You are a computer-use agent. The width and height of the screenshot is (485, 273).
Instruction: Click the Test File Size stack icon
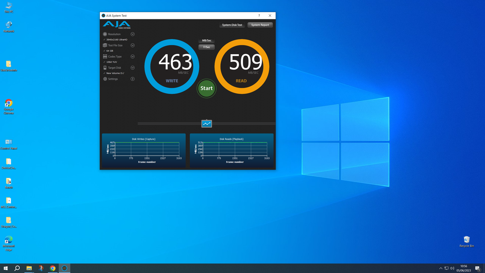point(105,45)
